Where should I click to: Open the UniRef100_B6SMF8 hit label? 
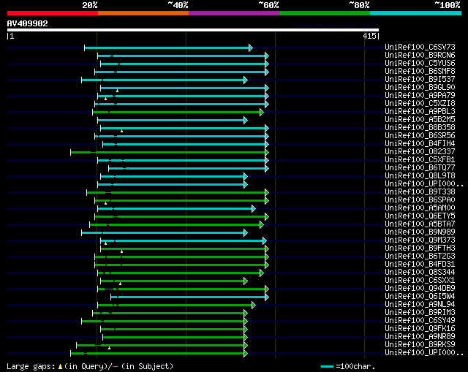pos(420,72)
